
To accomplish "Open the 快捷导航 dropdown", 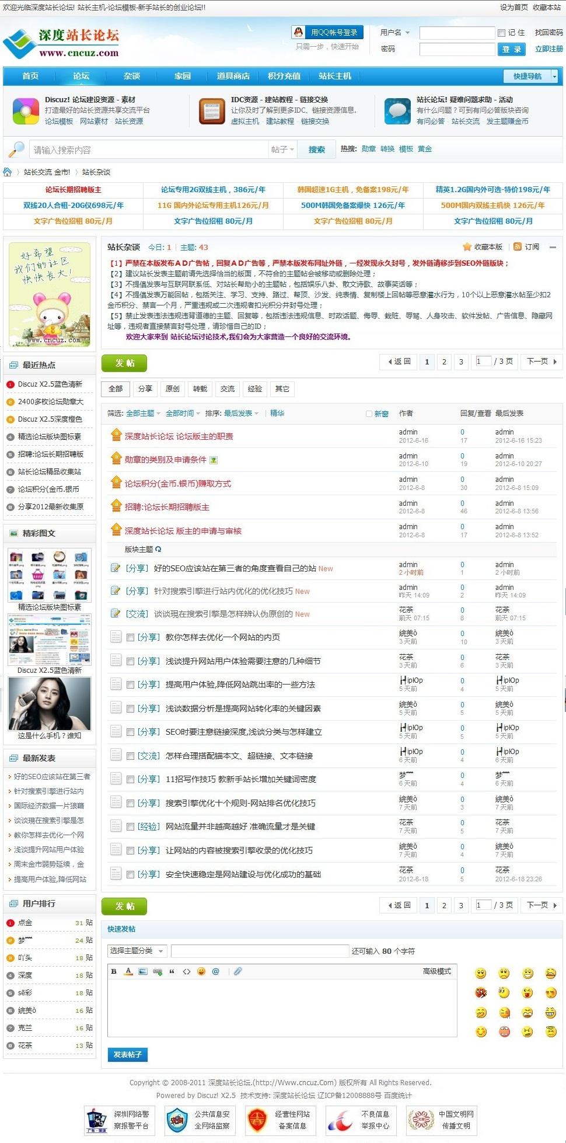I will (530, 76).
